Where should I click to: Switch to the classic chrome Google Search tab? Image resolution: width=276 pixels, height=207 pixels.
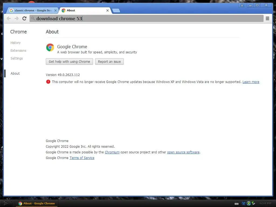coord(33,11)
